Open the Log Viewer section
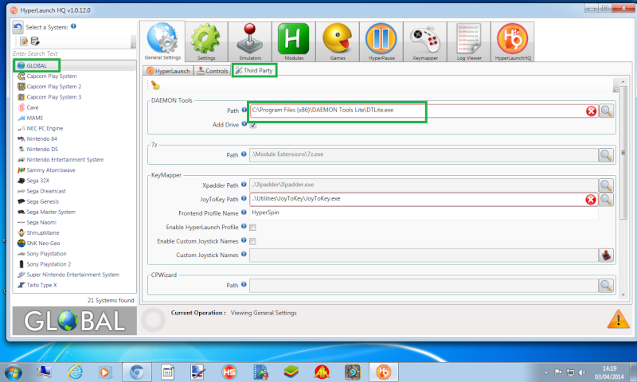 coord(469,41)
